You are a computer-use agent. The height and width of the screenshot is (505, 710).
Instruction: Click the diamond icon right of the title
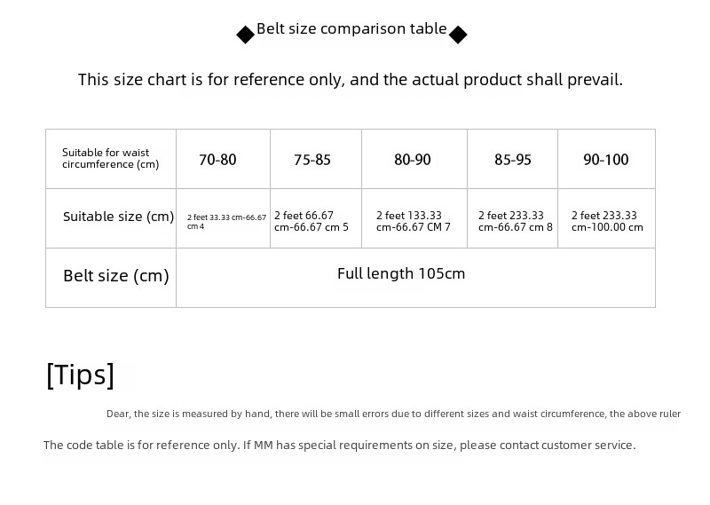coord(458,36)
